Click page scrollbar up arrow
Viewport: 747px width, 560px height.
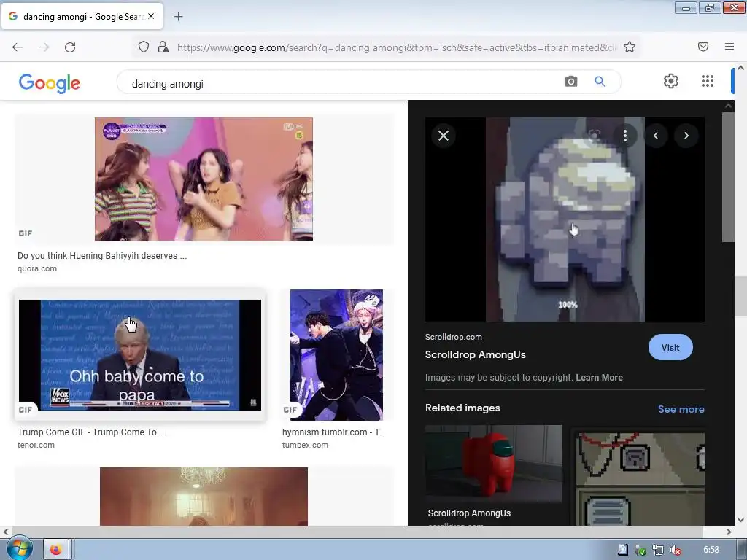tap(740, 68)
